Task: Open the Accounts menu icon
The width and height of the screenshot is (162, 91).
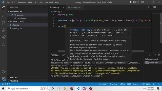Action: 4,72
